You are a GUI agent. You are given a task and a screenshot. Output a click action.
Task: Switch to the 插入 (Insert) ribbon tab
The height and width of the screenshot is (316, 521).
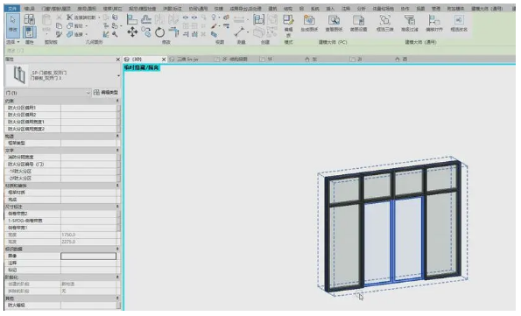(330, 8)
